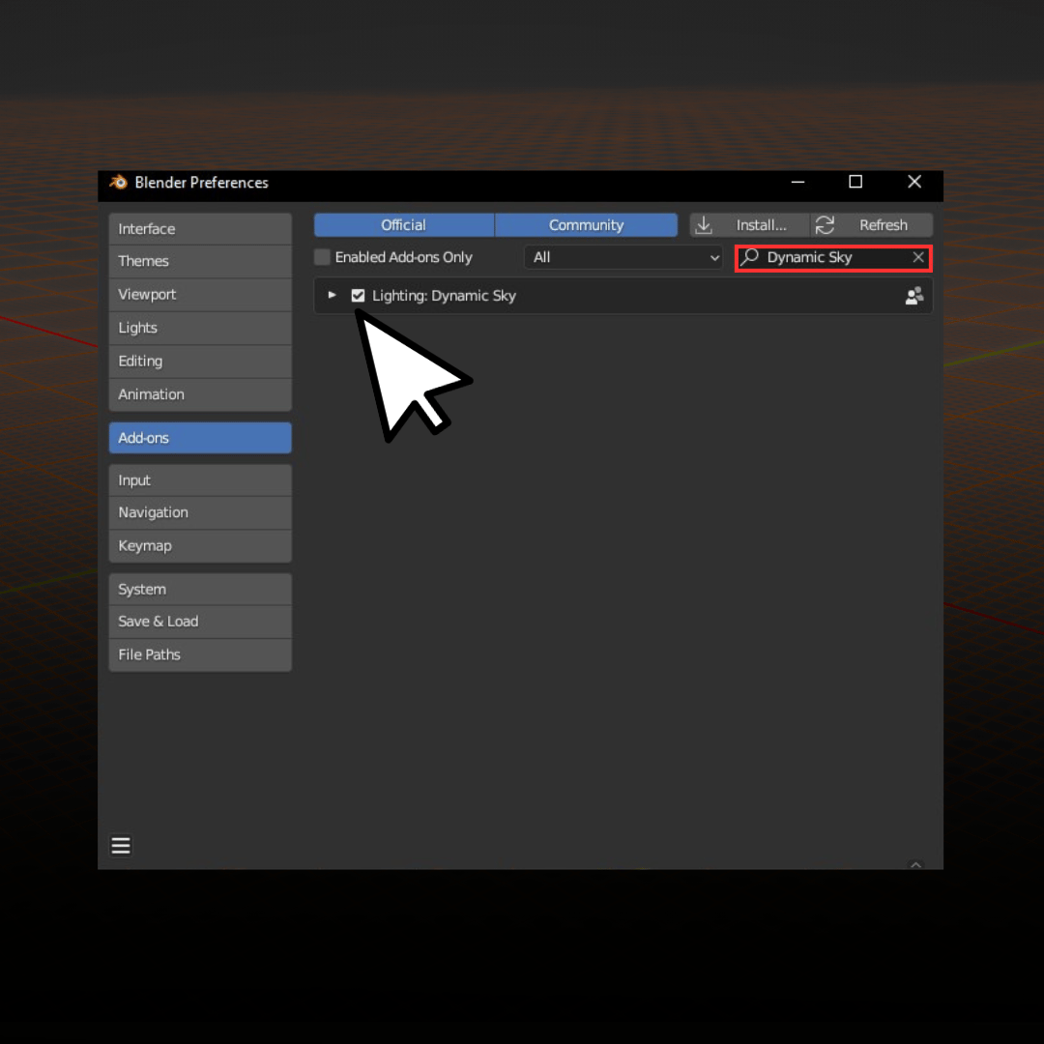This screenshot has width=1044, height=1044.
Task: Open the Viewport preferences
Action: (x=200, y=294)
